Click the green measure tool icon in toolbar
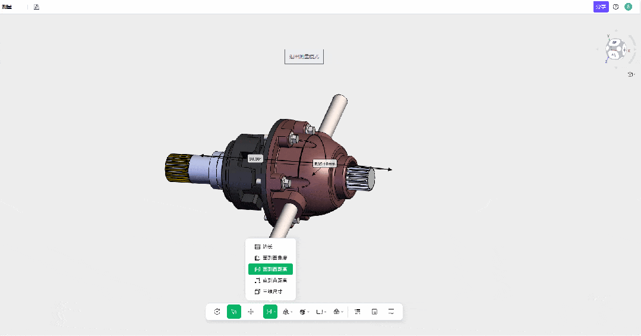This screenshot has width=641, height=336. click(269, 312)
